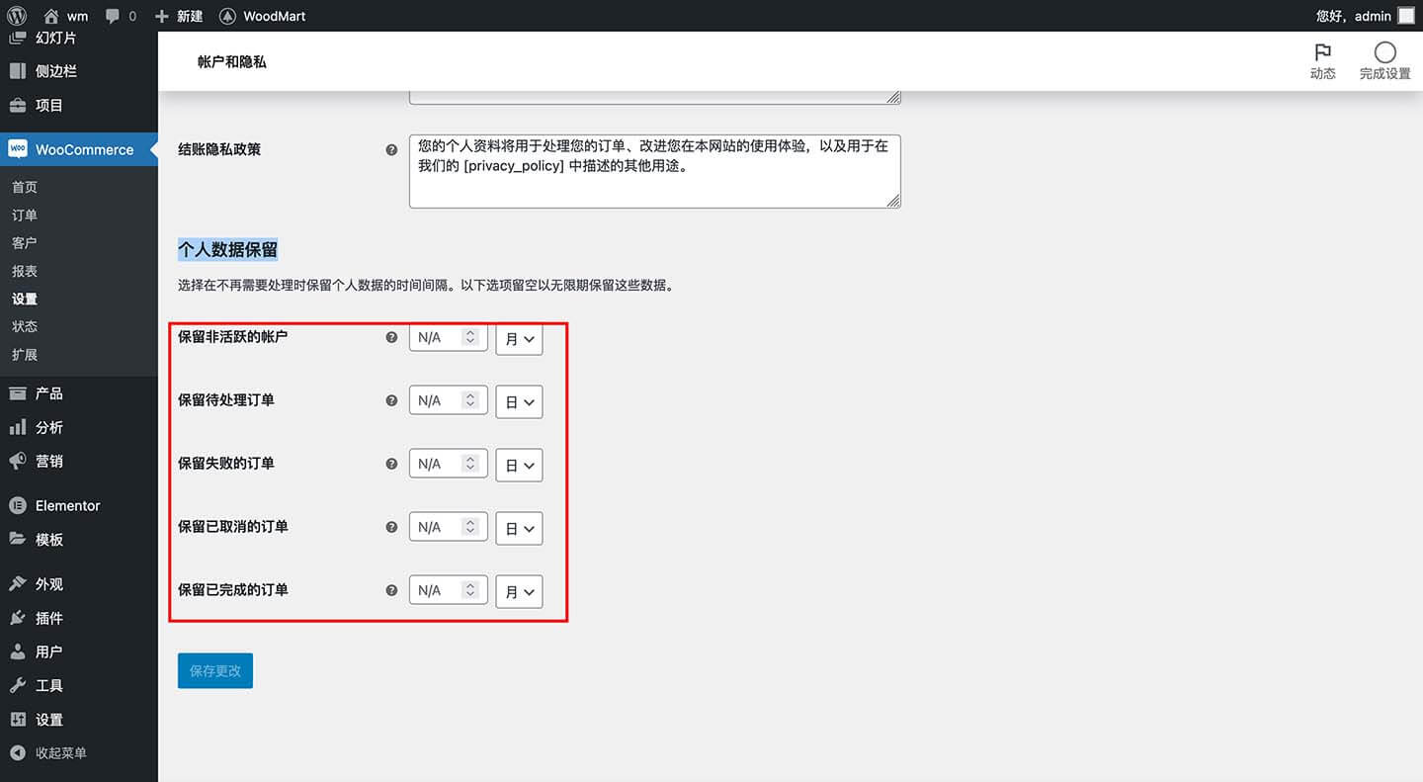This screenshot has width=1423, height=782.
Task: Open unit dropdown for 保留已完成的订单
Action: [519, 592]
